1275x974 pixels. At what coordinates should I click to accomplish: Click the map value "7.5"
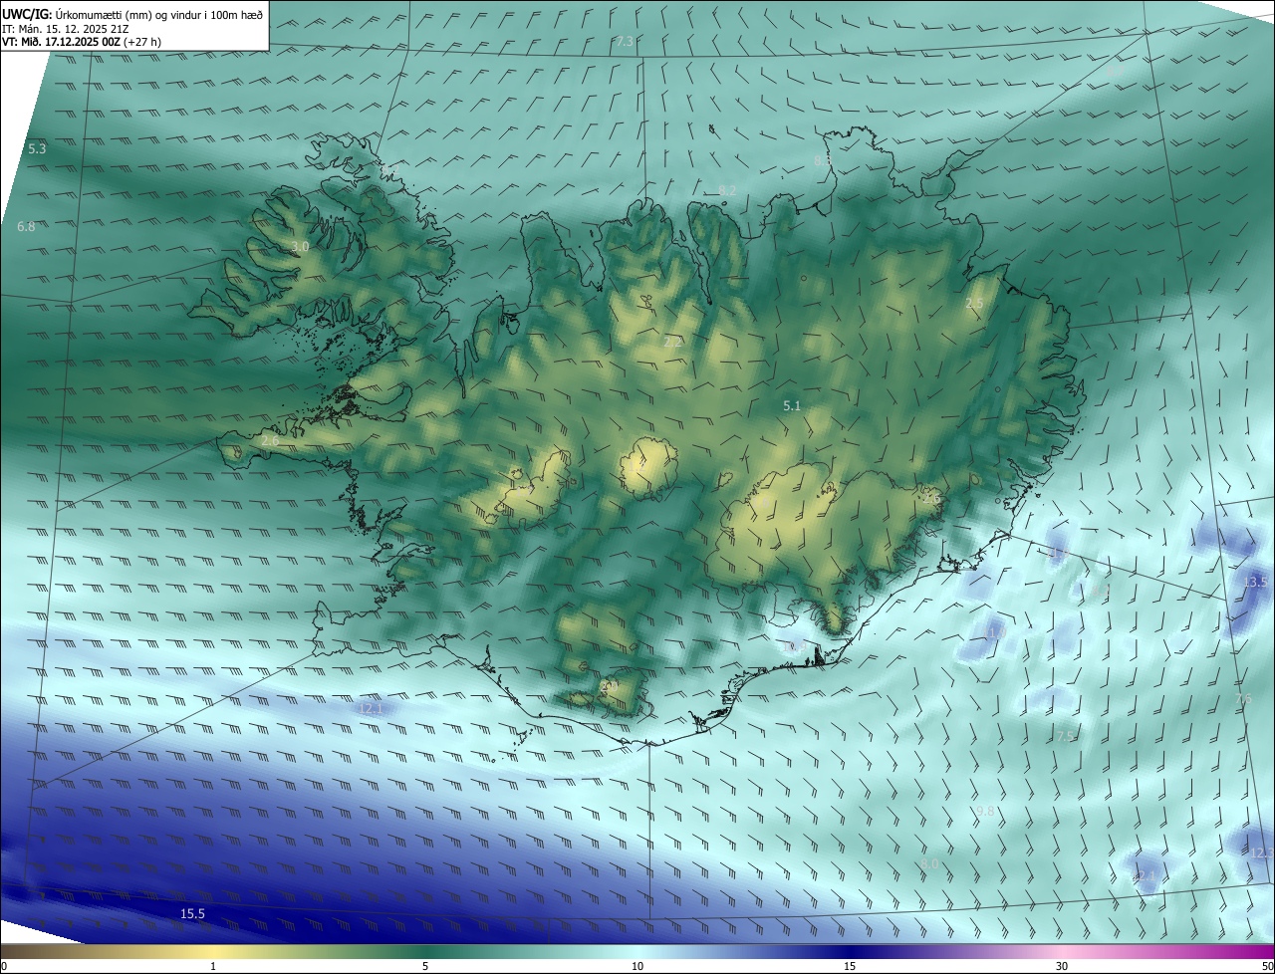[1066, 736]
